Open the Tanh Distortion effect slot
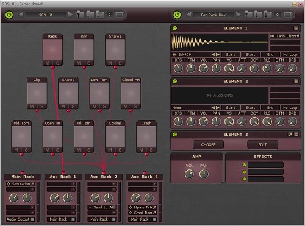 (x=285, y=36)
